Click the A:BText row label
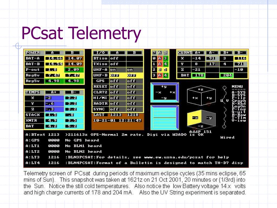Screen dimensions: 277x208 click(35, 135)
